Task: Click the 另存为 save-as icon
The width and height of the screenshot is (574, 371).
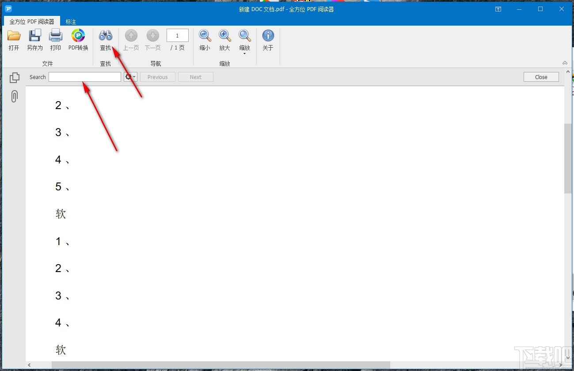Action: (35, 40)
